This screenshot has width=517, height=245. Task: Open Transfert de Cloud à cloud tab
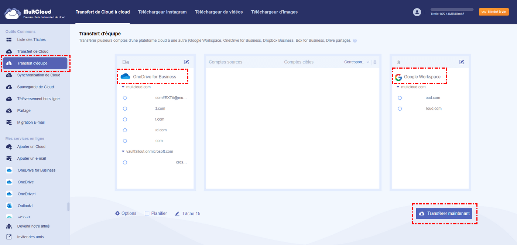(x=103, y=12)
